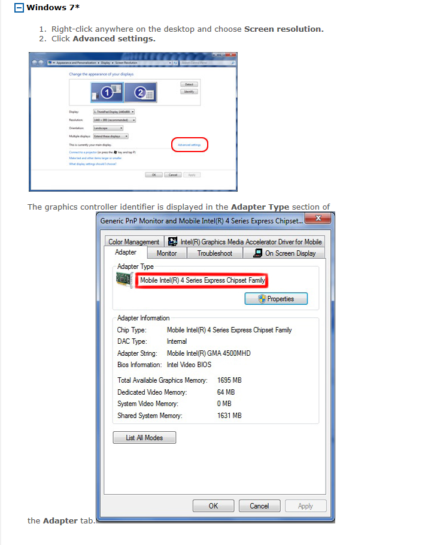The width and height of the screenshot is (434, 545).
Task: Select the Adapter tab
Action: point(126,252)
